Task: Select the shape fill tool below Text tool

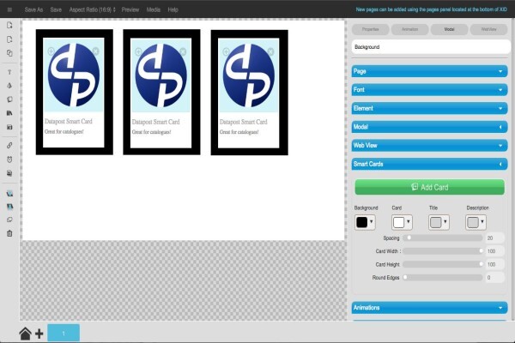Action: [x=9, y=86]
